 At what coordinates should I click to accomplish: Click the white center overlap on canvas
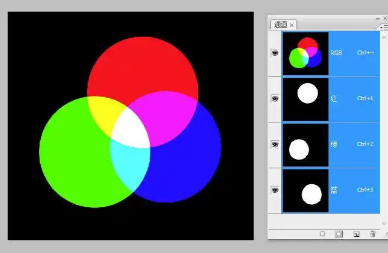(x=130, y=129)
